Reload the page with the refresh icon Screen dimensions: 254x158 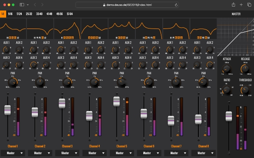pyautogui.click(x=176, y=5)
